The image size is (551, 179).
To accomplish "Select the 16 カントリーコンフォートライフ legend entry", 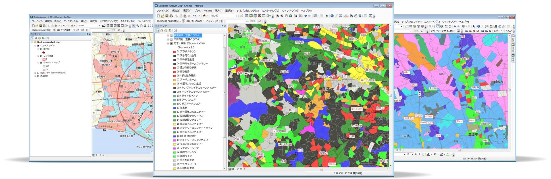I will [x=194, y=128].
